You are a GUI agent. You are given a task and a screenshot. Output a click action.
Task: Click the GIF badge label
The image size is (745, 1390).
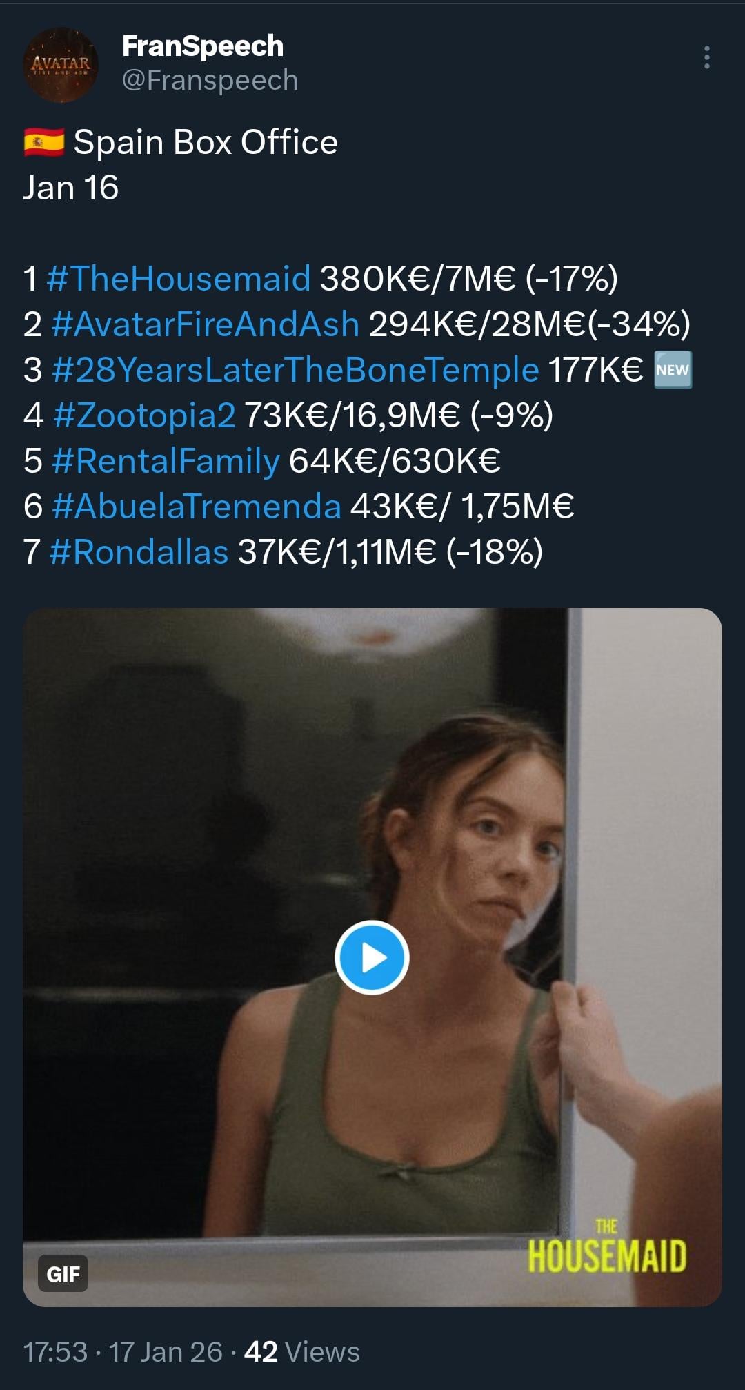63,1273
